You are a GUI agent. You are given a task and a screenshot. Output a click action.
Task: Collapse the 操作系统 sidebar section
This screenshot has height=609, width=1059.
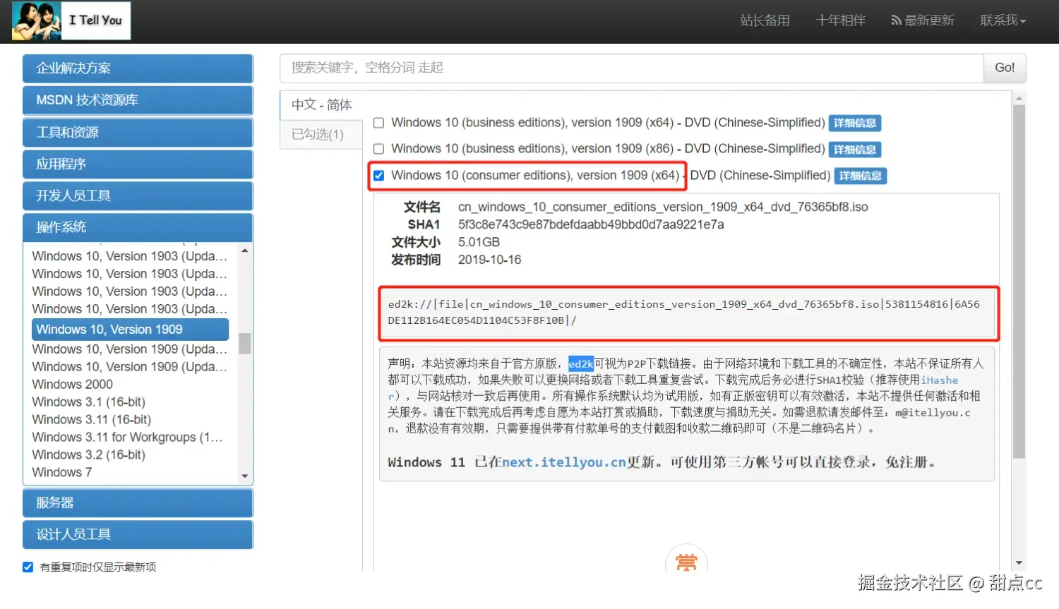coord(138,227)
